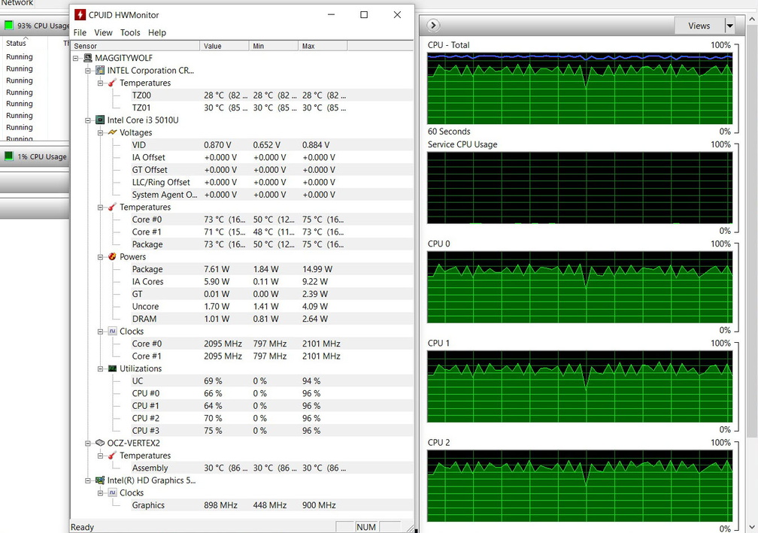Click the Service CPU Usage graph
This screenshot has height=533, width=758.
tap(580, 188)
